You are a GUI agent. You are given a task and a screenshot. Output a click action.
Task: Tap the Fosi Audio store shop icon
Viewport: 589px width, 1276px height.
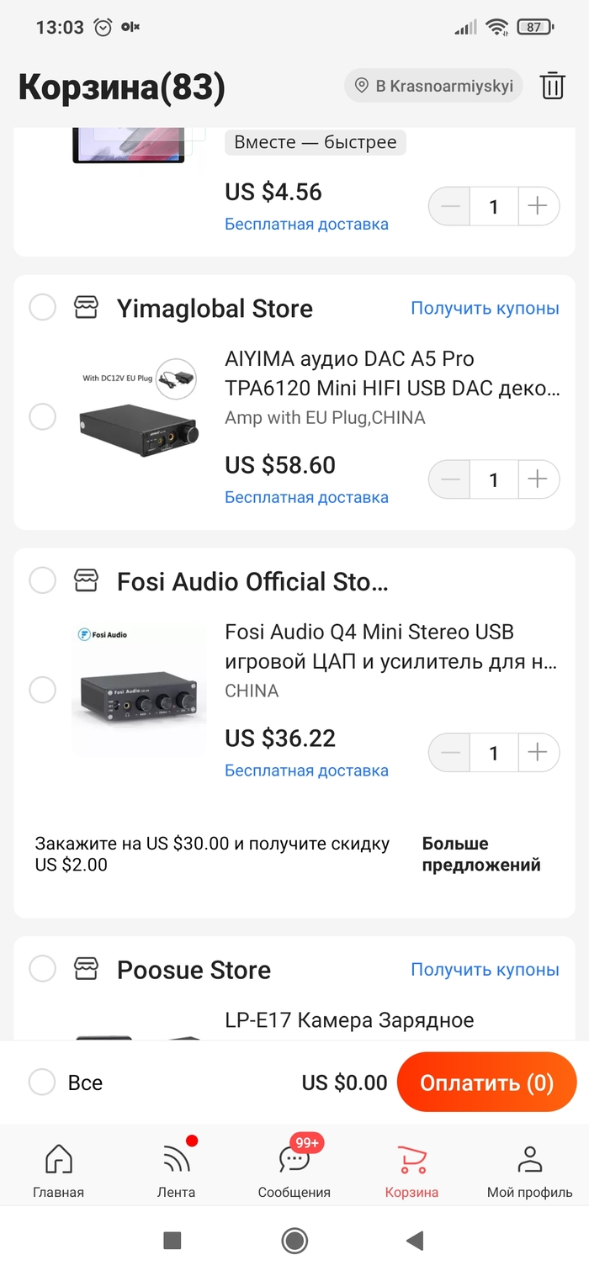tap(87, 580)
